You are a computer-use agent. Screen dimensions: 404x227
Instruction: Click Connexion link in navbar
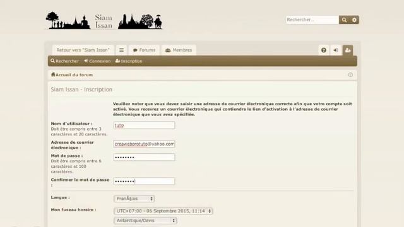[97, 61]
